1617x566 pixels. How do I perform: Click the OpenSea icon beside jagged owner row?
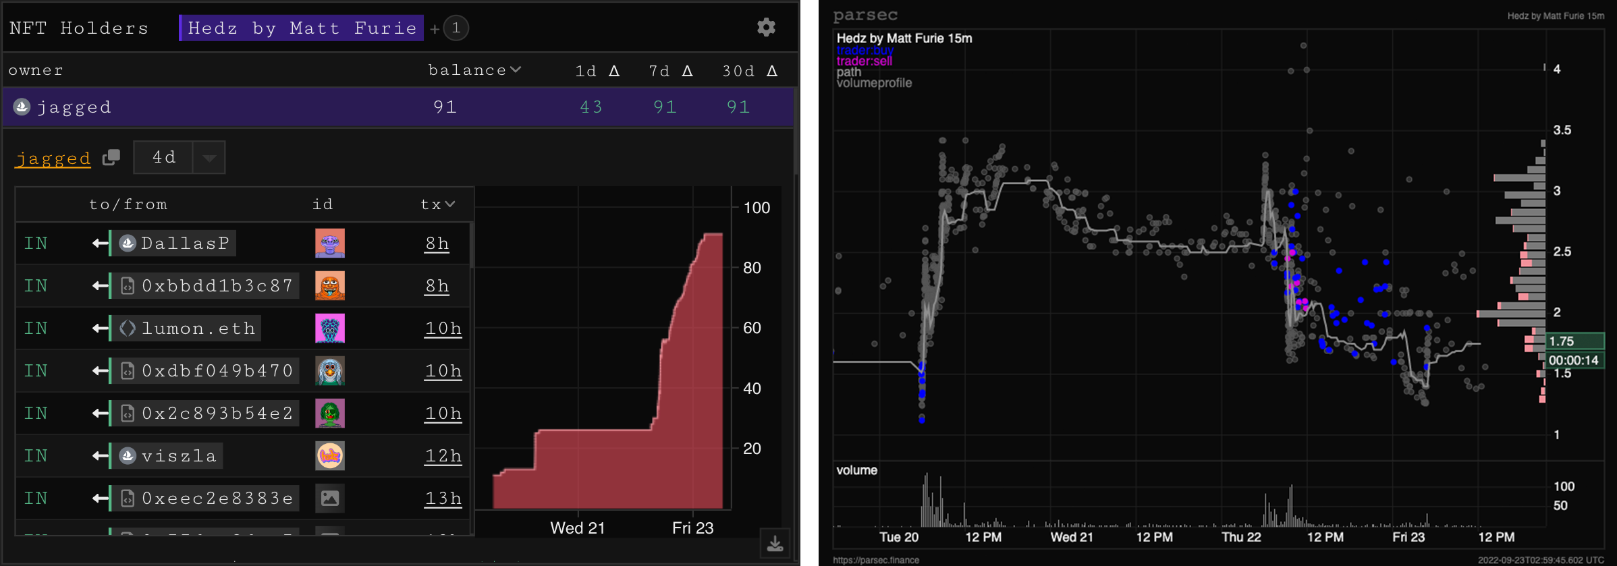click(x=22, y=107)
